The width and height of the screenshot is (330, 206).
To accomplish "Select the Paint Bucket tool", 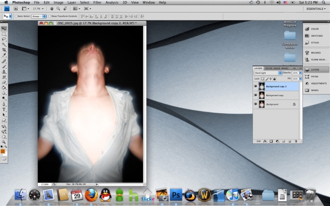I will tap(4, 88).
